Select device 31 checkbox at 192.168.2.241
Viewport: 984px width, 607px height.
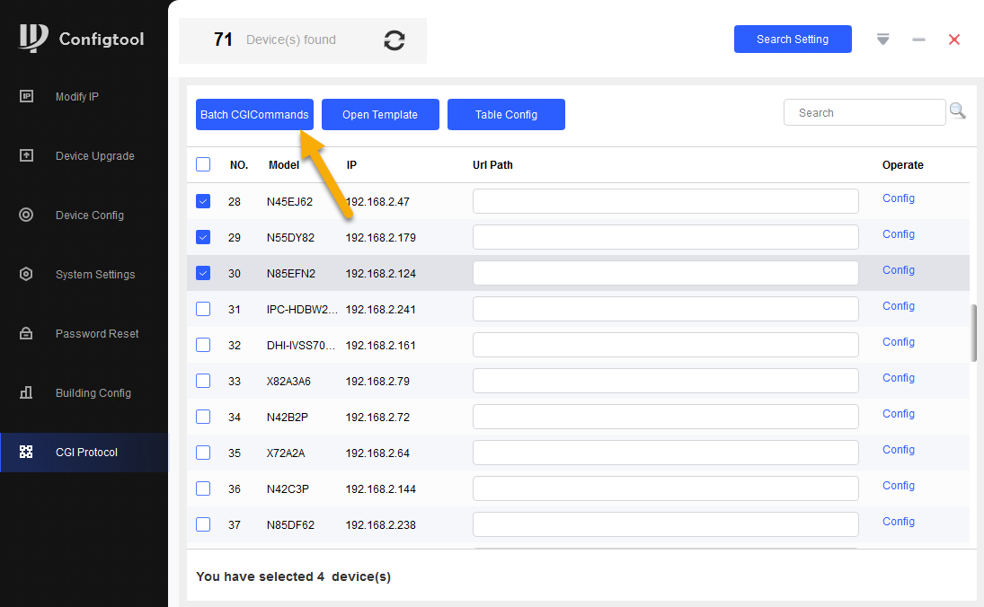pyautogui.click(x=203, y=309)
